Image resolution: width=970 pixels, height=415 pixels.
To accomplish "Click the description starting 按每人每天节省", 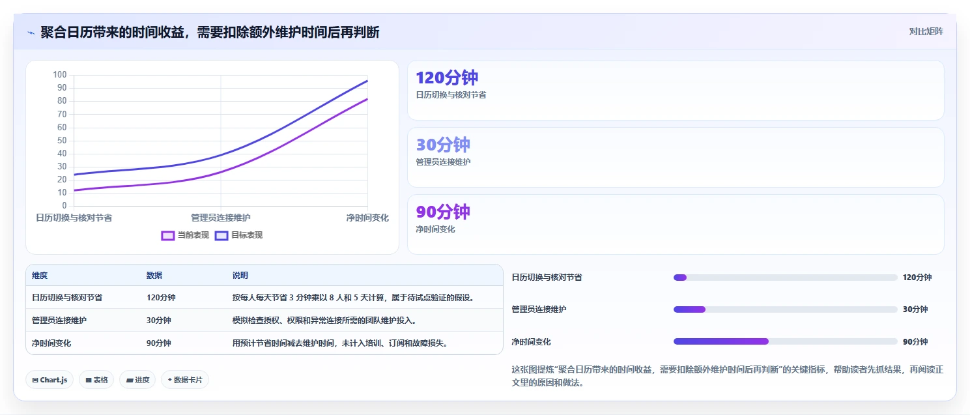I will (x=355, y=298).
